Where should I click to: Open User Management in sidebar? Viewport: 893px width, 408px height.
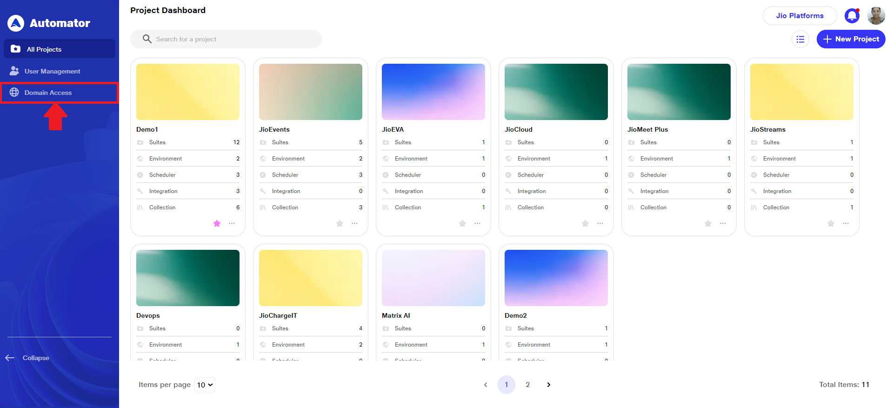[52, 71]
